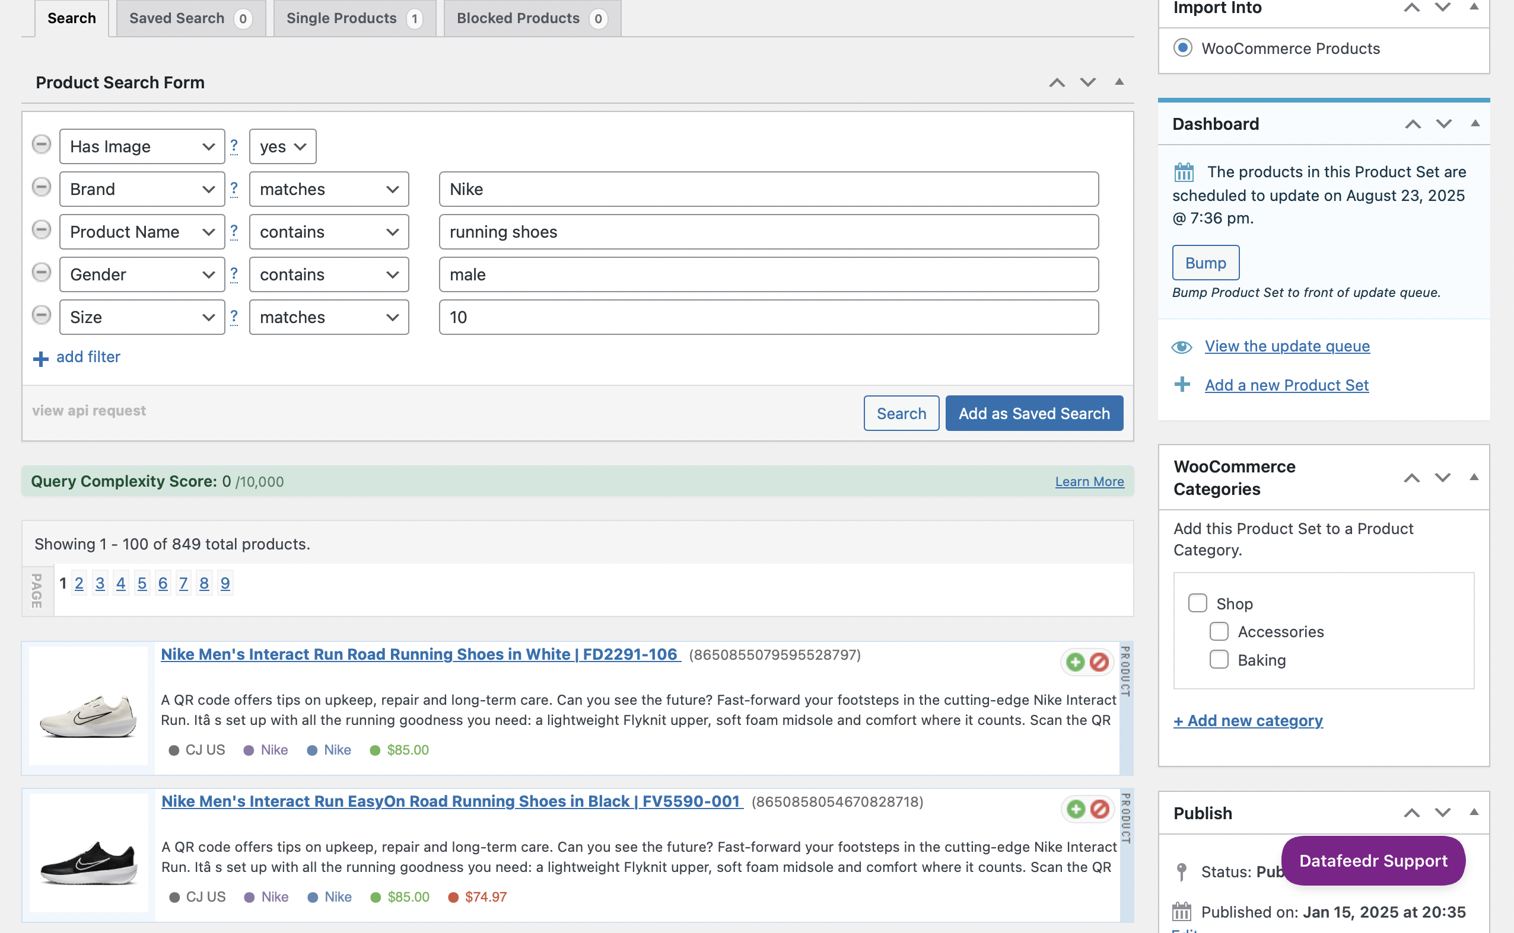This screenshot has height=933, width=1514.
Task: Go to results page 2
Action: pos(78,583)
